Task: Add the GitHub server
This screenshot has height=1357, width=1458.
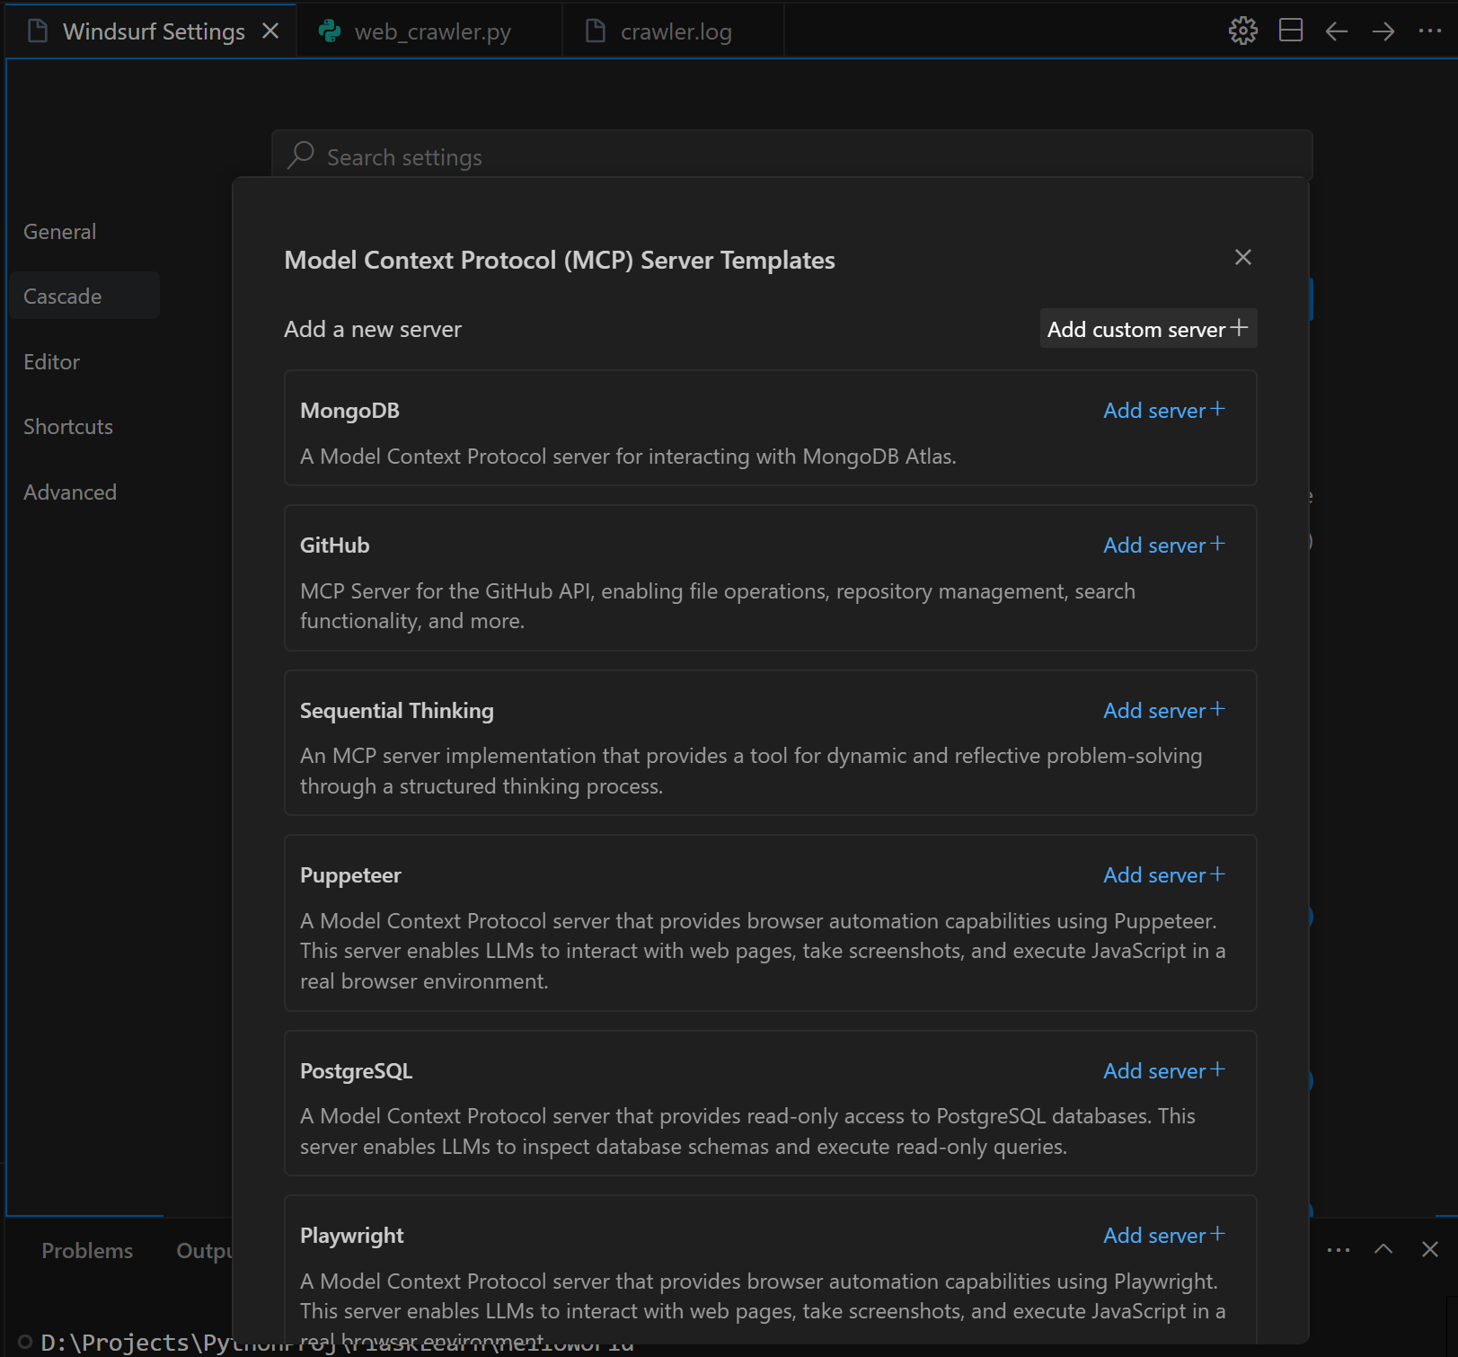Action: (1164, 545)
